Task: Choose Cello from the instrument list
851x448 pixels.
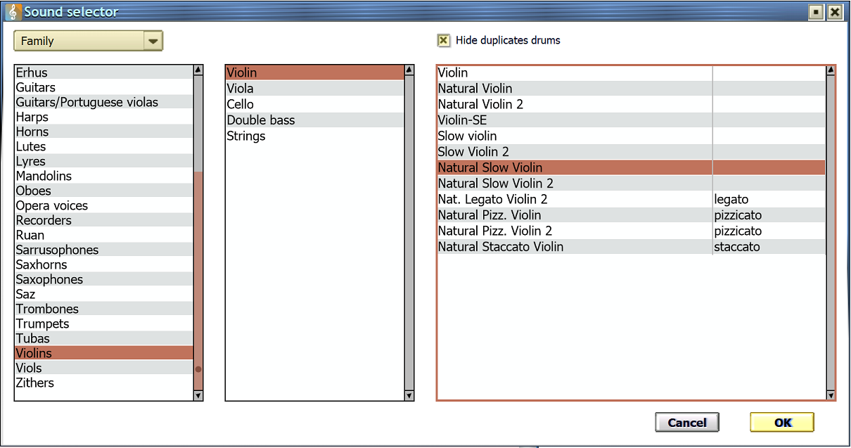Action: pyautogui.click(x=240, y=104)
